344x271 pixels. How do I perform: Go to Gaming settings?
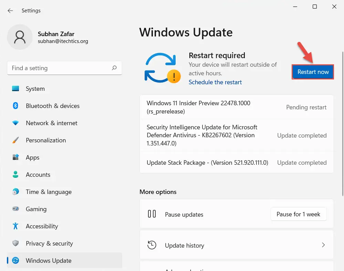pyautogui.click(x=64, y=209)
